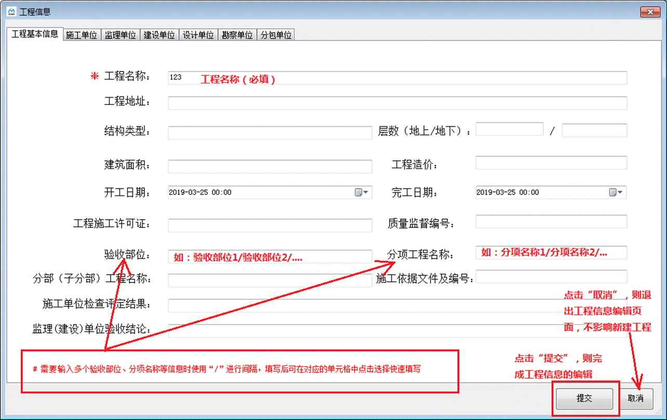Click the 提交 button

[x=584, y=398]
